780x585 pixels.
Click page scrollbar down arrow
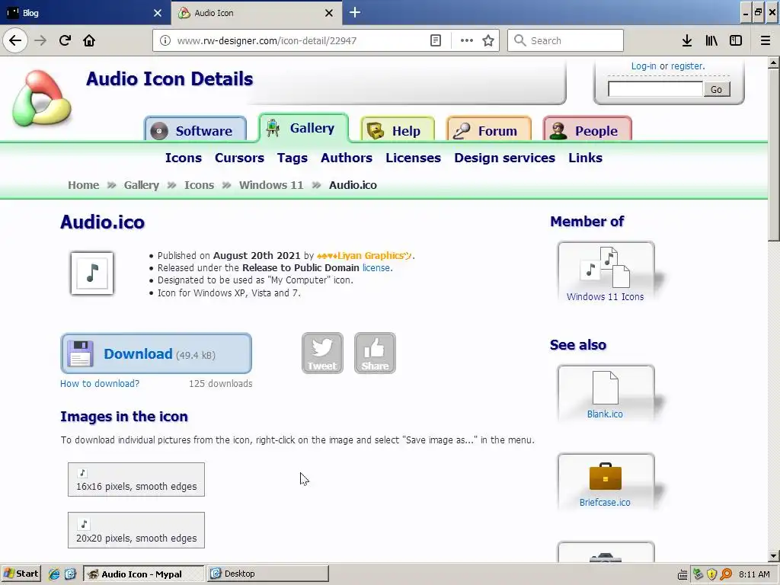tap(774, 556)
